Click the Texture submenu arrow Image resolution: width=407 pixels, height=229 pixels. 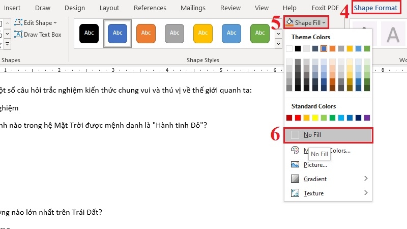pos(366,193)
